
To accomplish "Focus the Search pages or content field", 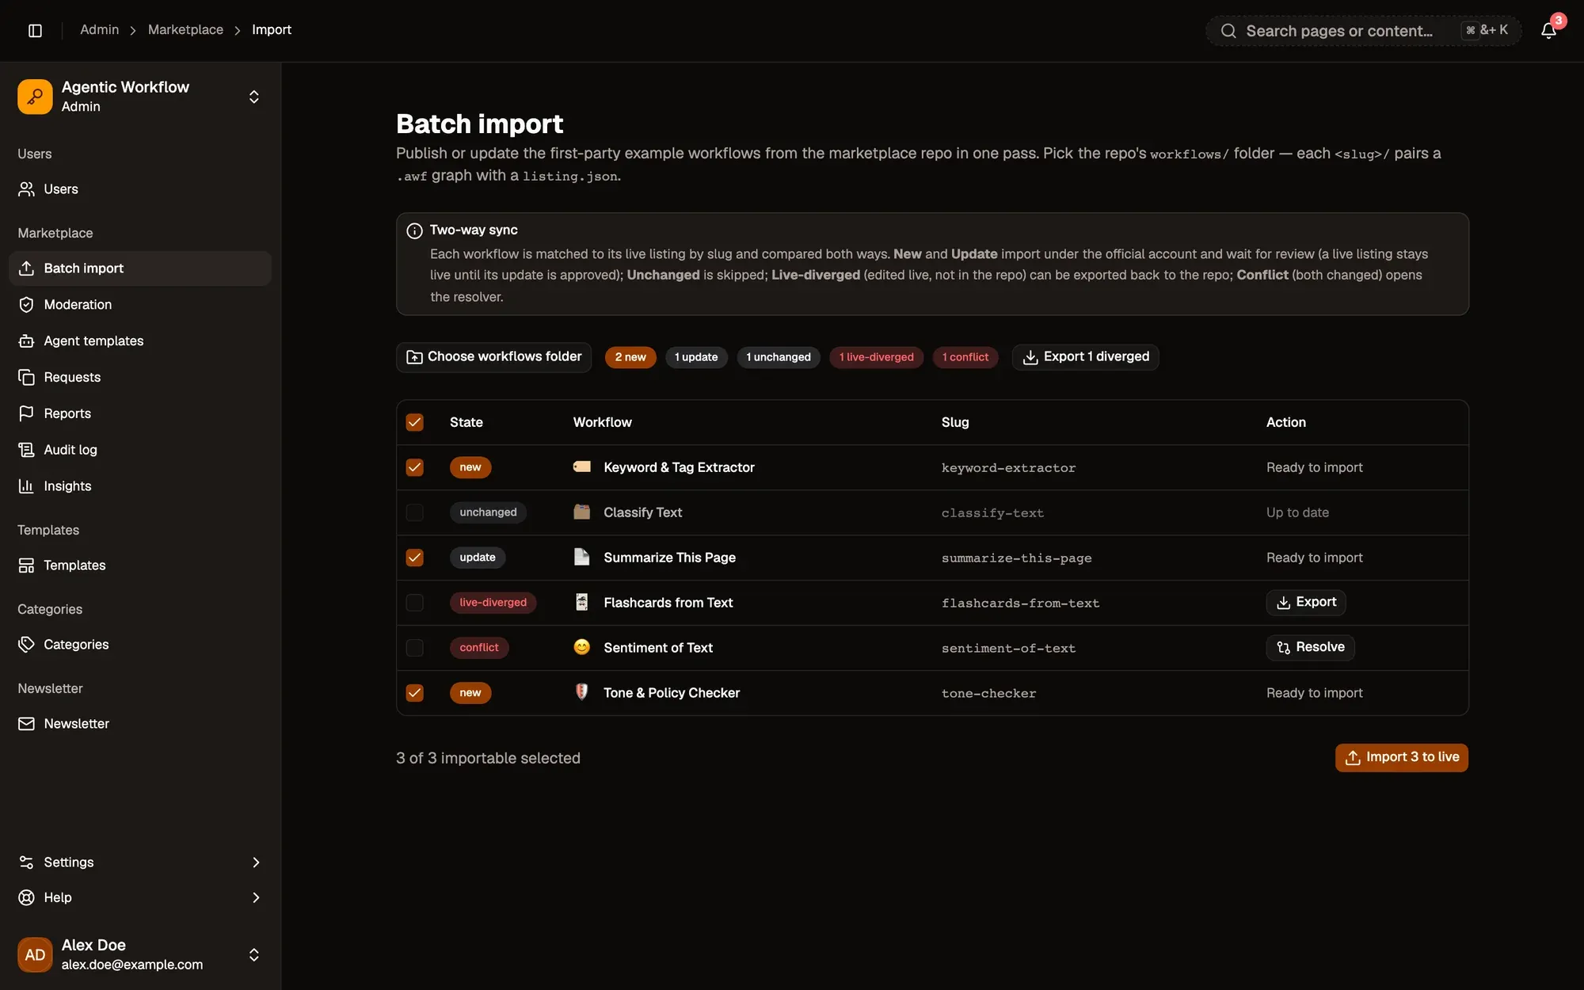I will click(x=1362, y=31).
